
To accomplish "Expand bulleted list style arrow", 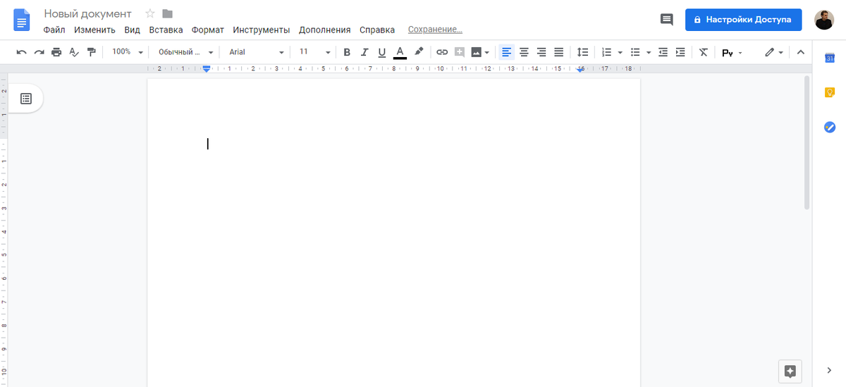I will coord(649,52).
